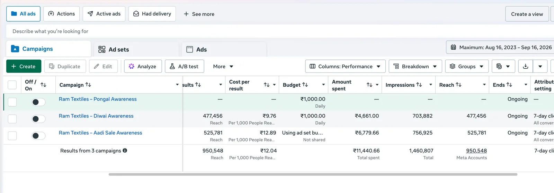The image size is (554, 193).
Task: Click the Duplicate button
Action: coord(65,66)
